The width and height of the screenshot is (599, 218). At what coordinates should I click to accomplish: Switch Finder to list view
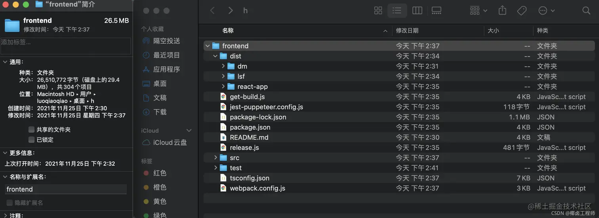click(397, 11)
